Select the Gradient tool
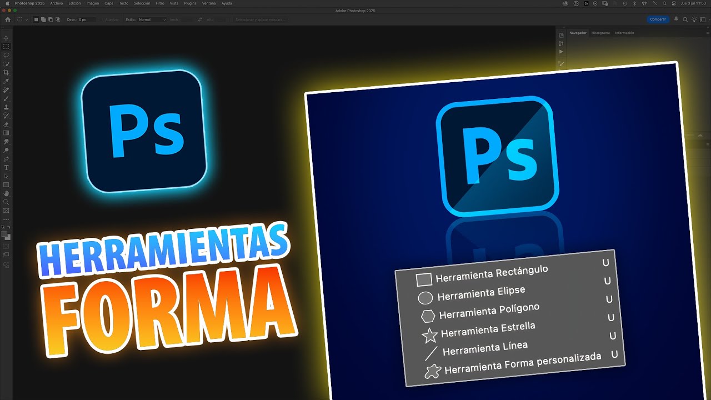The height and width of the screenshot is (400, 711). pyautogui.click(x=6, y=133)
